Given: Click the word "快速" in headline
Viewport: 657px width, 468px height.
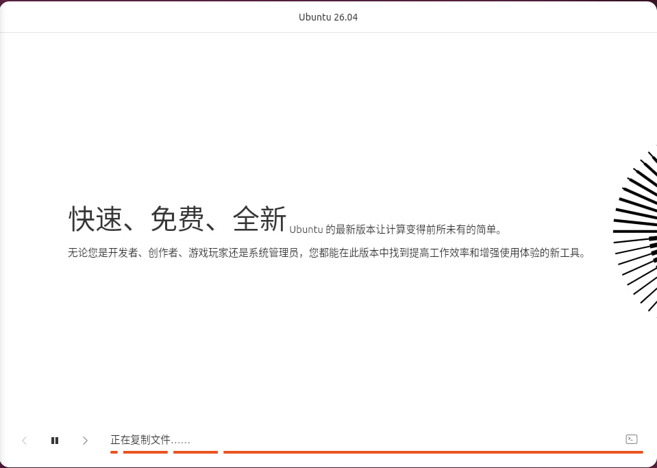Looking at the screenshot, I should tap(96, 219).
